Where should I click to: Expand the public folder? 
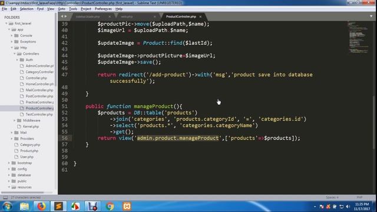click(x=9, y=181)
